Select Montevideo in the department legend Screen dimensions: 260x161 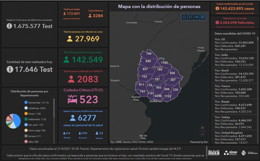tap(36, 102)
